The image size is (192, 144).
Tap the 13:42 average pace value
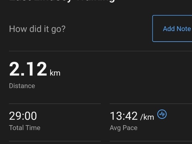pyautogui.click(x=124, y=116)
